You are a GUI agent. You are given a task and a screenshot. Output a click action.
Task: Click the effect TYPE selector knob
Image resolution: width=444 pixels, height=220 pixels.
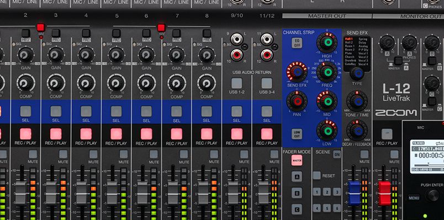[357, 73]
